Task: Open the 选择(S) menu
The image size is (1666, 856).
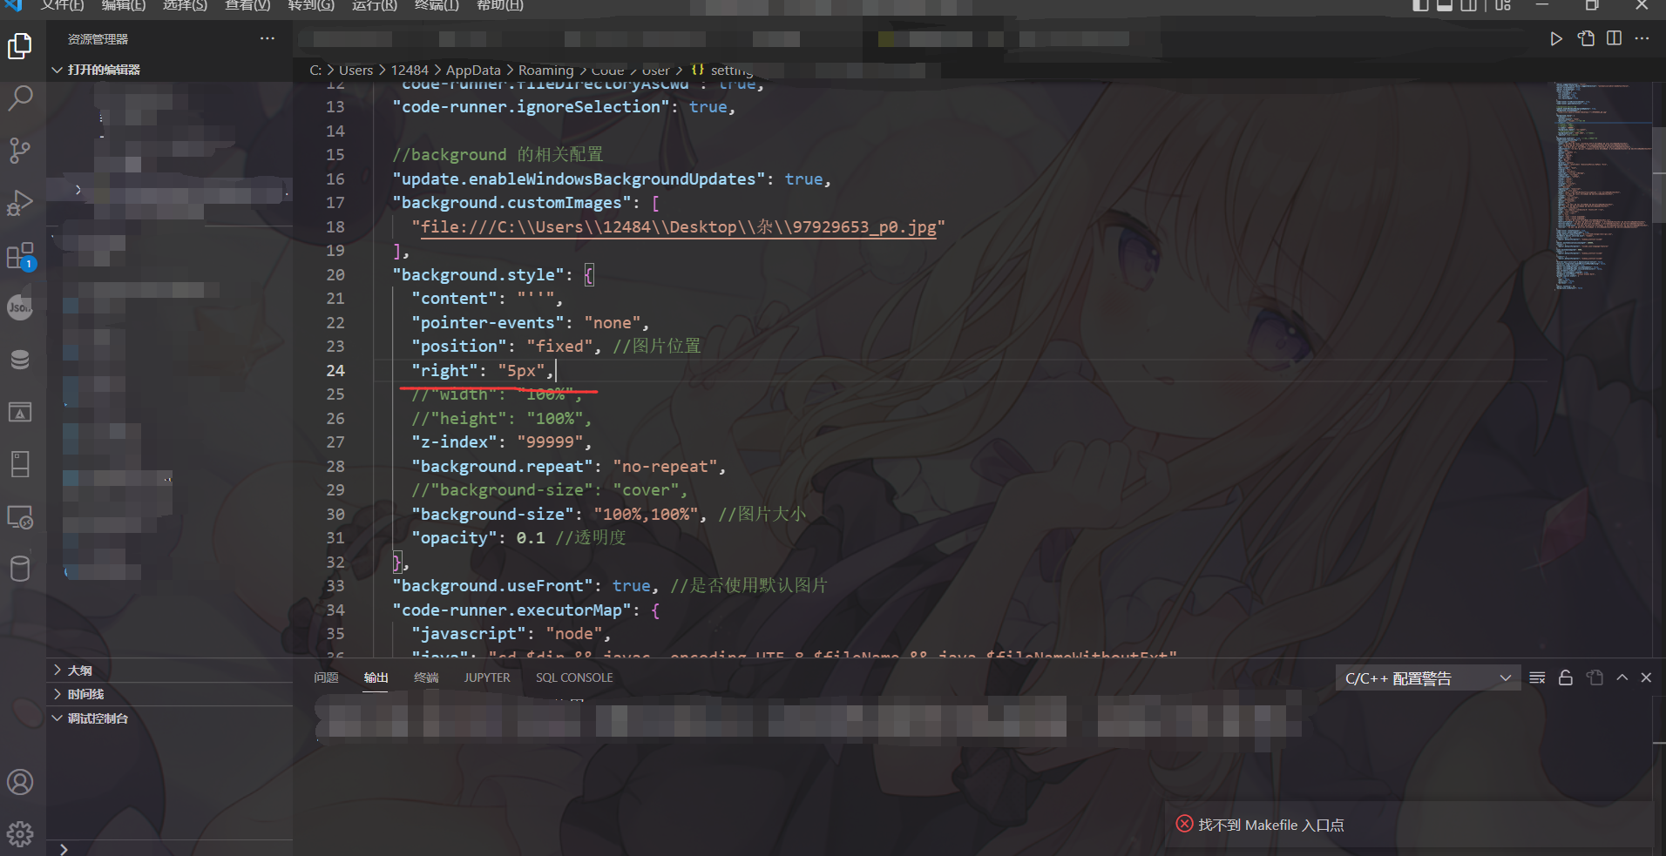Action: coord(185,5)
